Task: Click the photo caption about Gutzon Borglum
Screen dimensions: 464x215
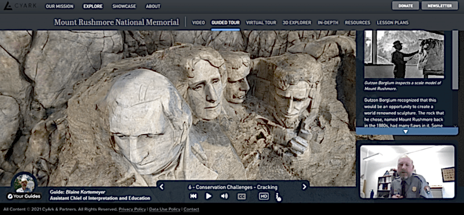Action: tap(404, 86)
